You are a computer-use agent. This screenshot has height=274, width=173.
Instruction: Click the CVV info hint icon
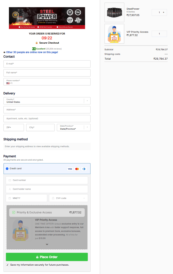pos(84,198)
